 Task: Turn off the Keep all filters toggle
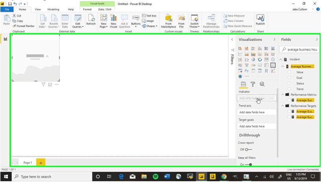pos(248,164)
